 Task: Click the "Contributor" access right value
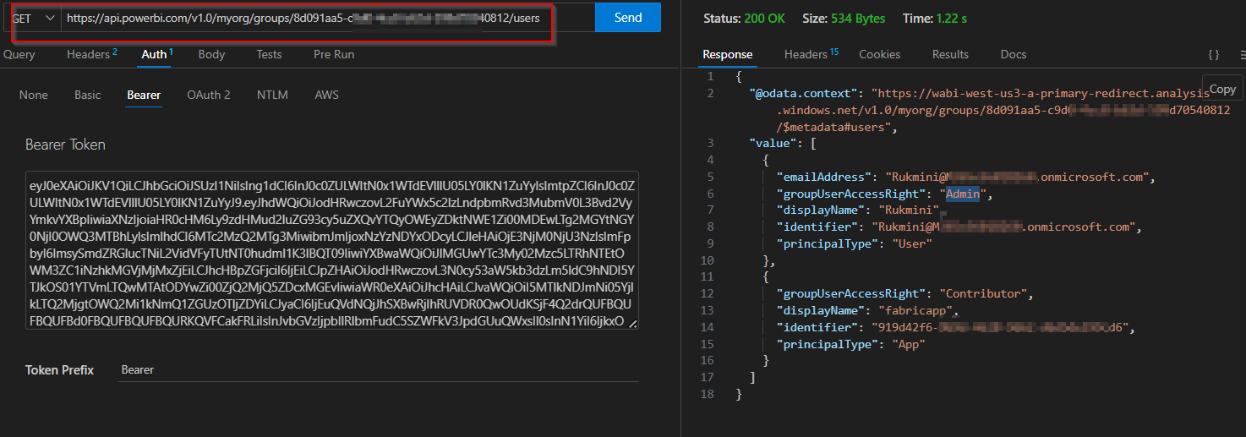click(x=983, y=293)
